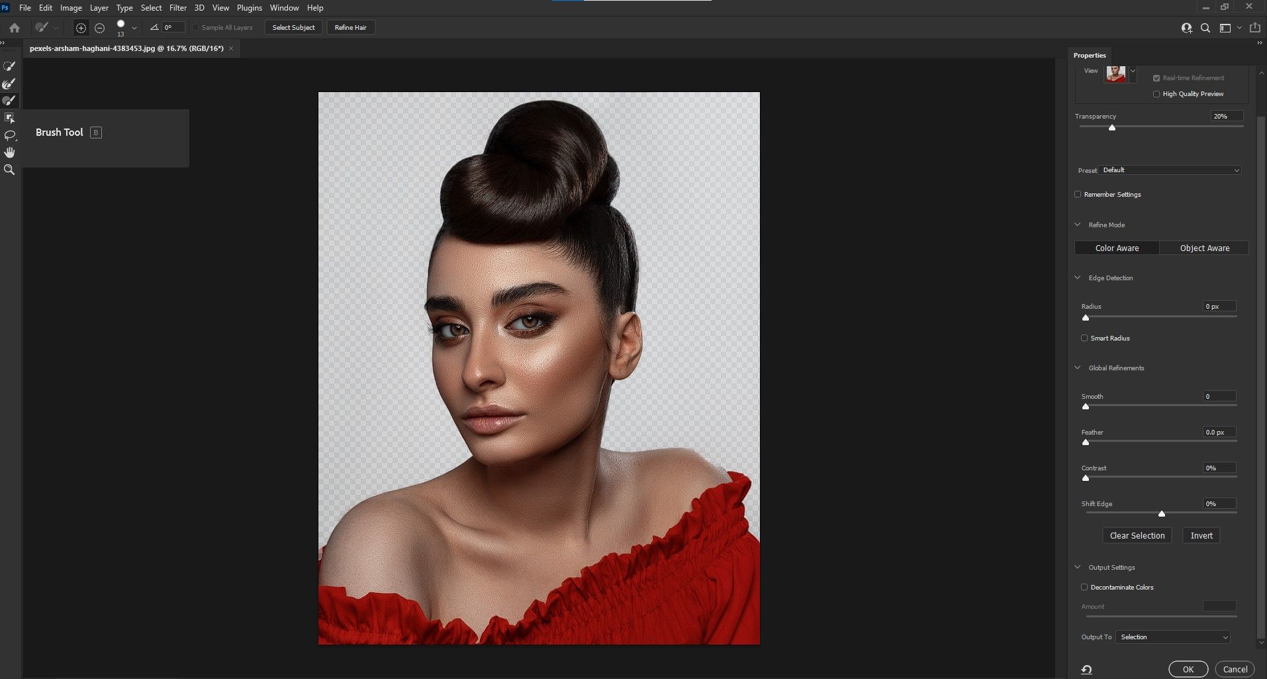Click the brush angle icon
The image size is (1267, 679).
[x=154, y=28]
